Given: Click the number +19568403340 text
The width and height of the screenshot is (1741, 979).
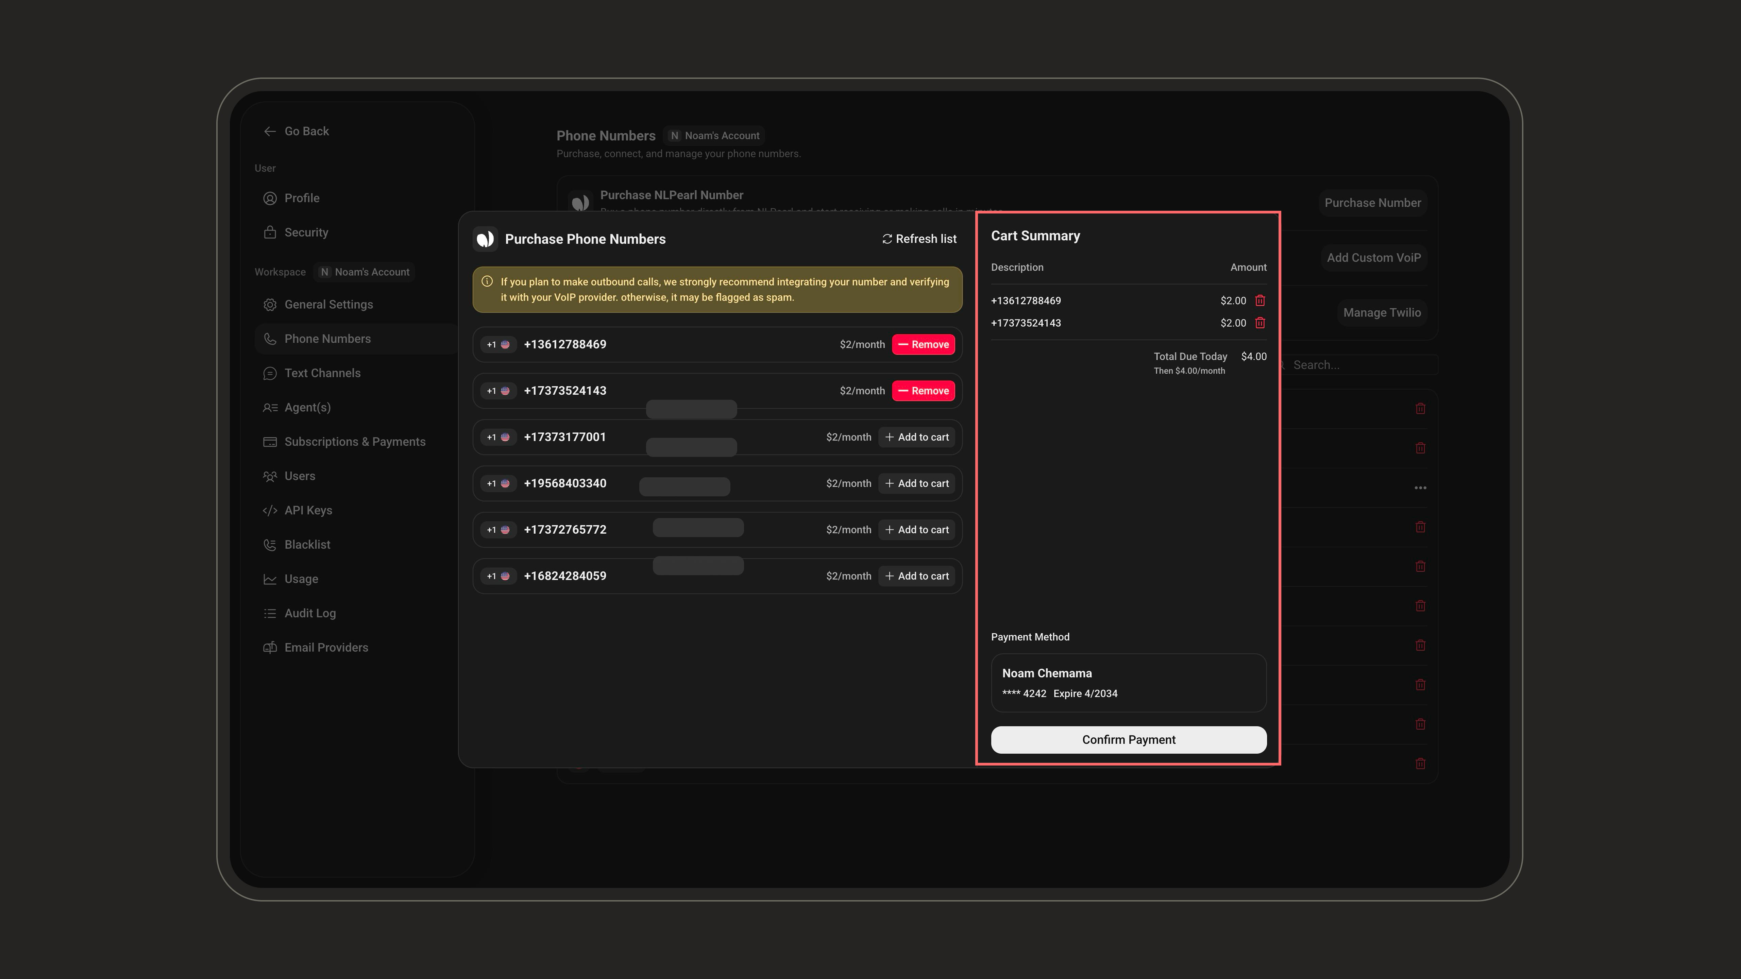Looking at the screenshot, I should (x=565, y=484).
